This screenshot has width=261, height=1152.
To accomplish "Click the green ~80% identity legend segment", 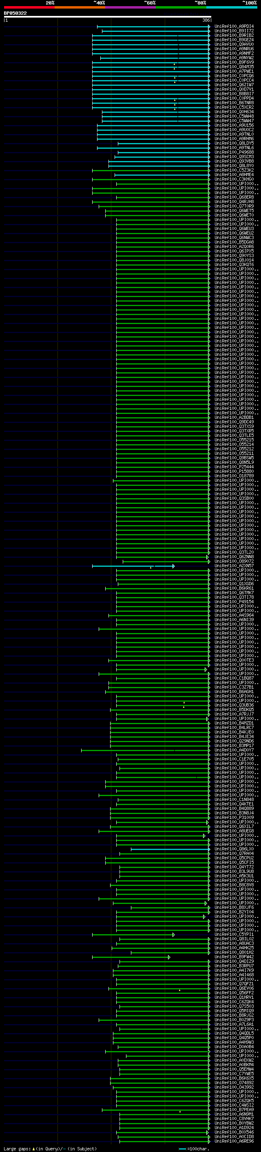I will coord(181,7).
